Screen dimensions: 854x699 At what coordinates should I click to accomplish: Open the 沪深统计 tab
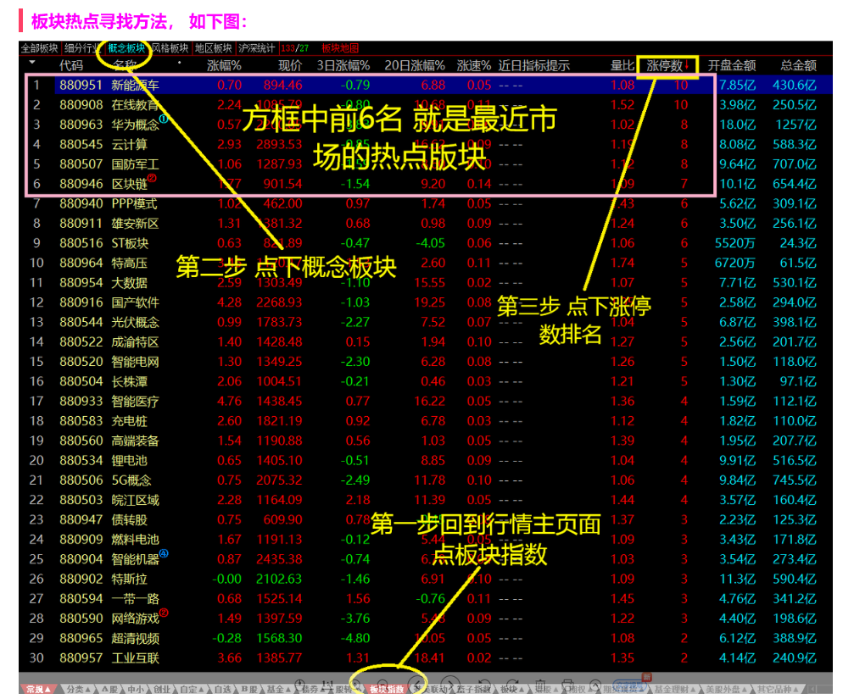click(x=256, y=48)
